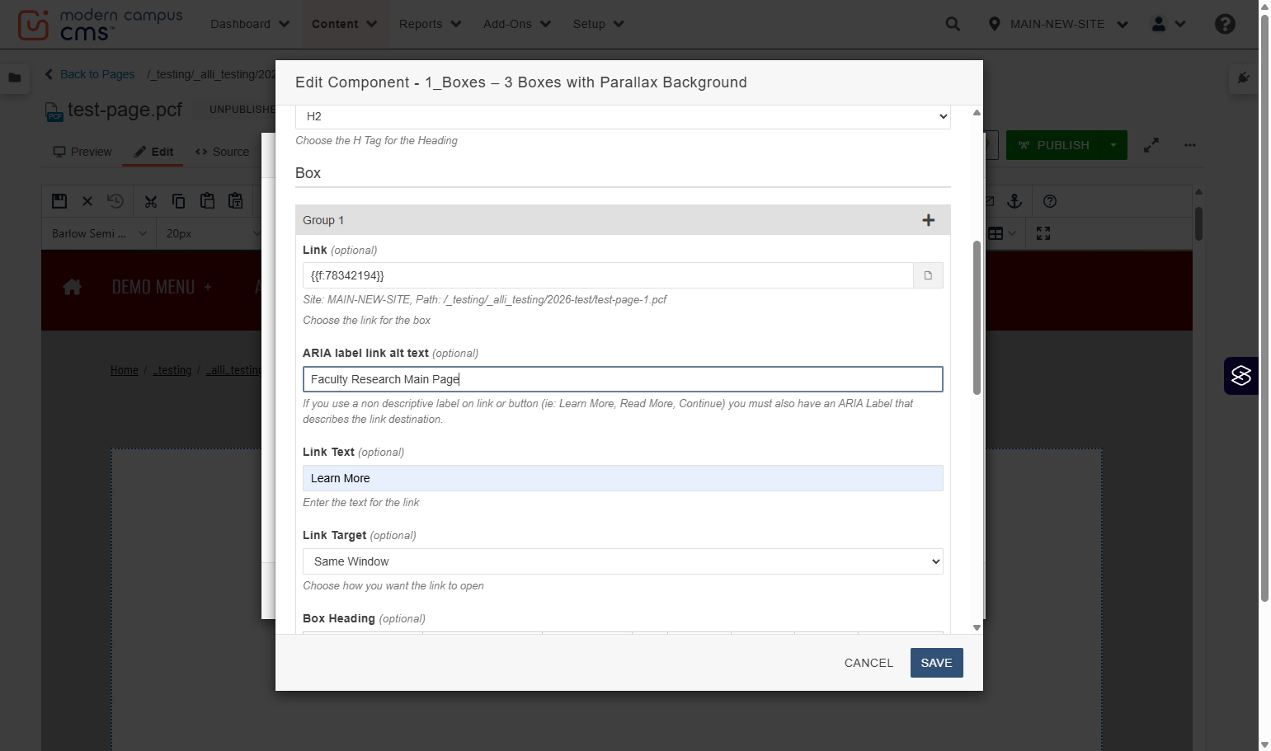The height and width of the screenshot is (751, 1271).
Task: Open the help question mark icon
Action: pyautogui.click(x=1225, y=24)
